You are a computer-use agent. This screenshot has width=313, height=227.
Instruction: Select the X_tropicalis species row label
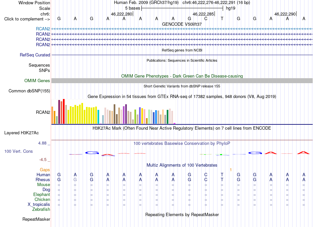pyautogui.click(x=39, y=205)
